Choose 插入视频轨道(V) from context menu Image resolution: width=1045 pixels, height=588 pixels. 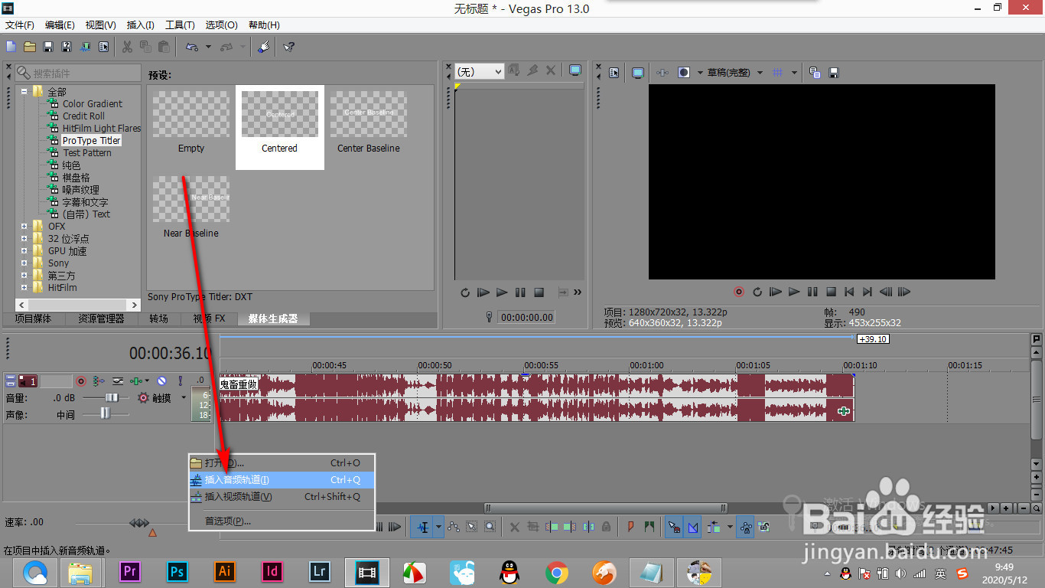tap(282, 497)
